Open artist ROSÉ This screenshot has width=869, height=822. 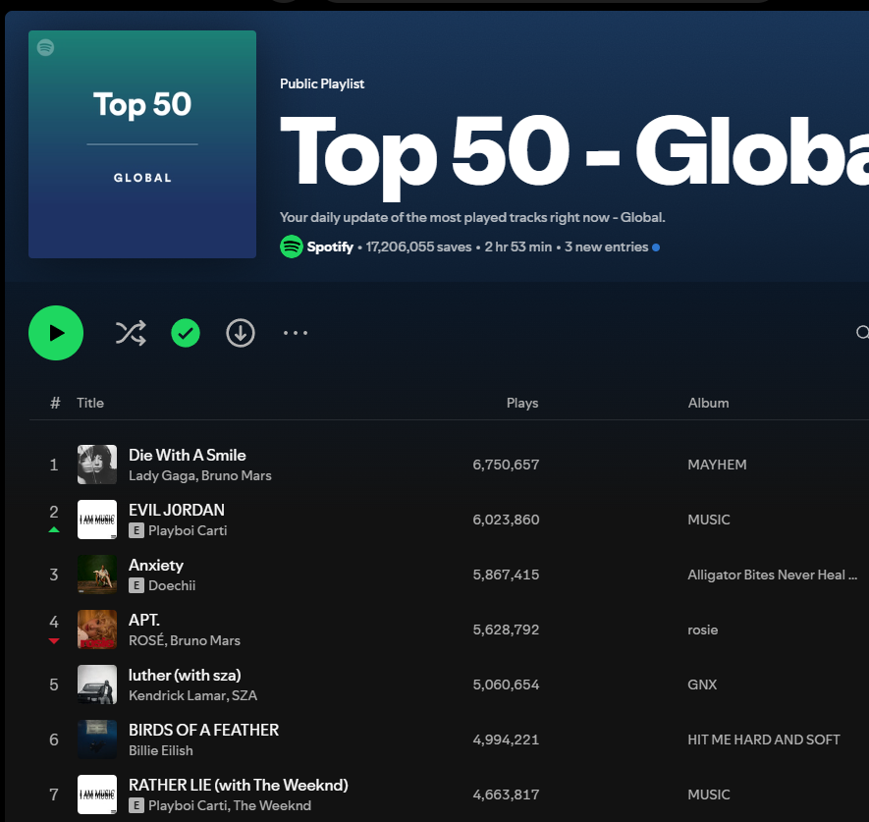pyautogui.click(x=147, y=640)
